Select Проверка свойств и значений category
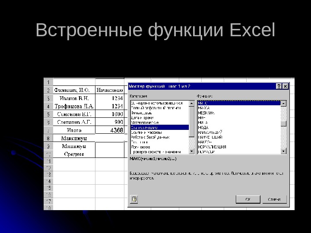The width and height of the screenshot is (311, 233). [160, 152]
